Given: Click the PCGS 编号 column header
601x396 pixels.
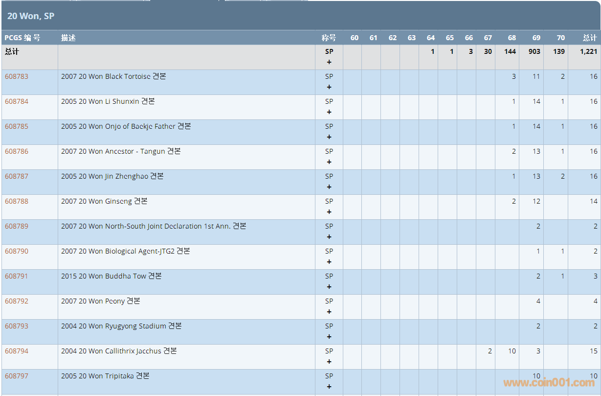Looking at the screenshot, I should (x=22, y=38).
